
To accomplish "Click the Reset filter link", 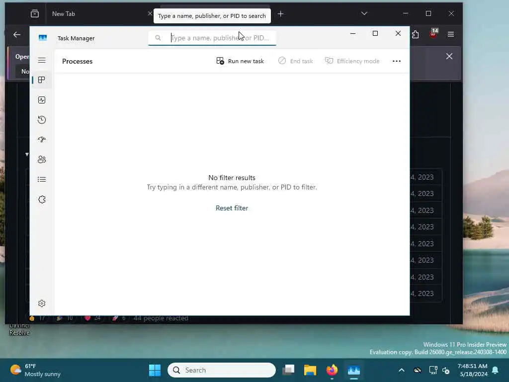I will pos(232,208).
